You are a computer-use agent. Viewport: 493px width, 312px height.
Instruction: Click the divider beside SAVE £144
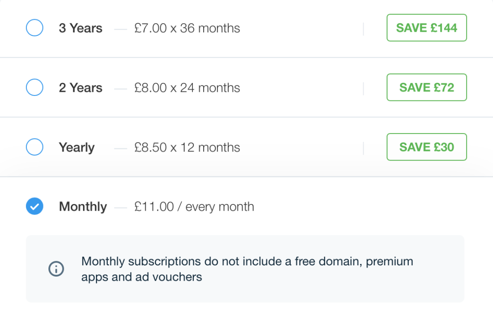pos(363,29)
